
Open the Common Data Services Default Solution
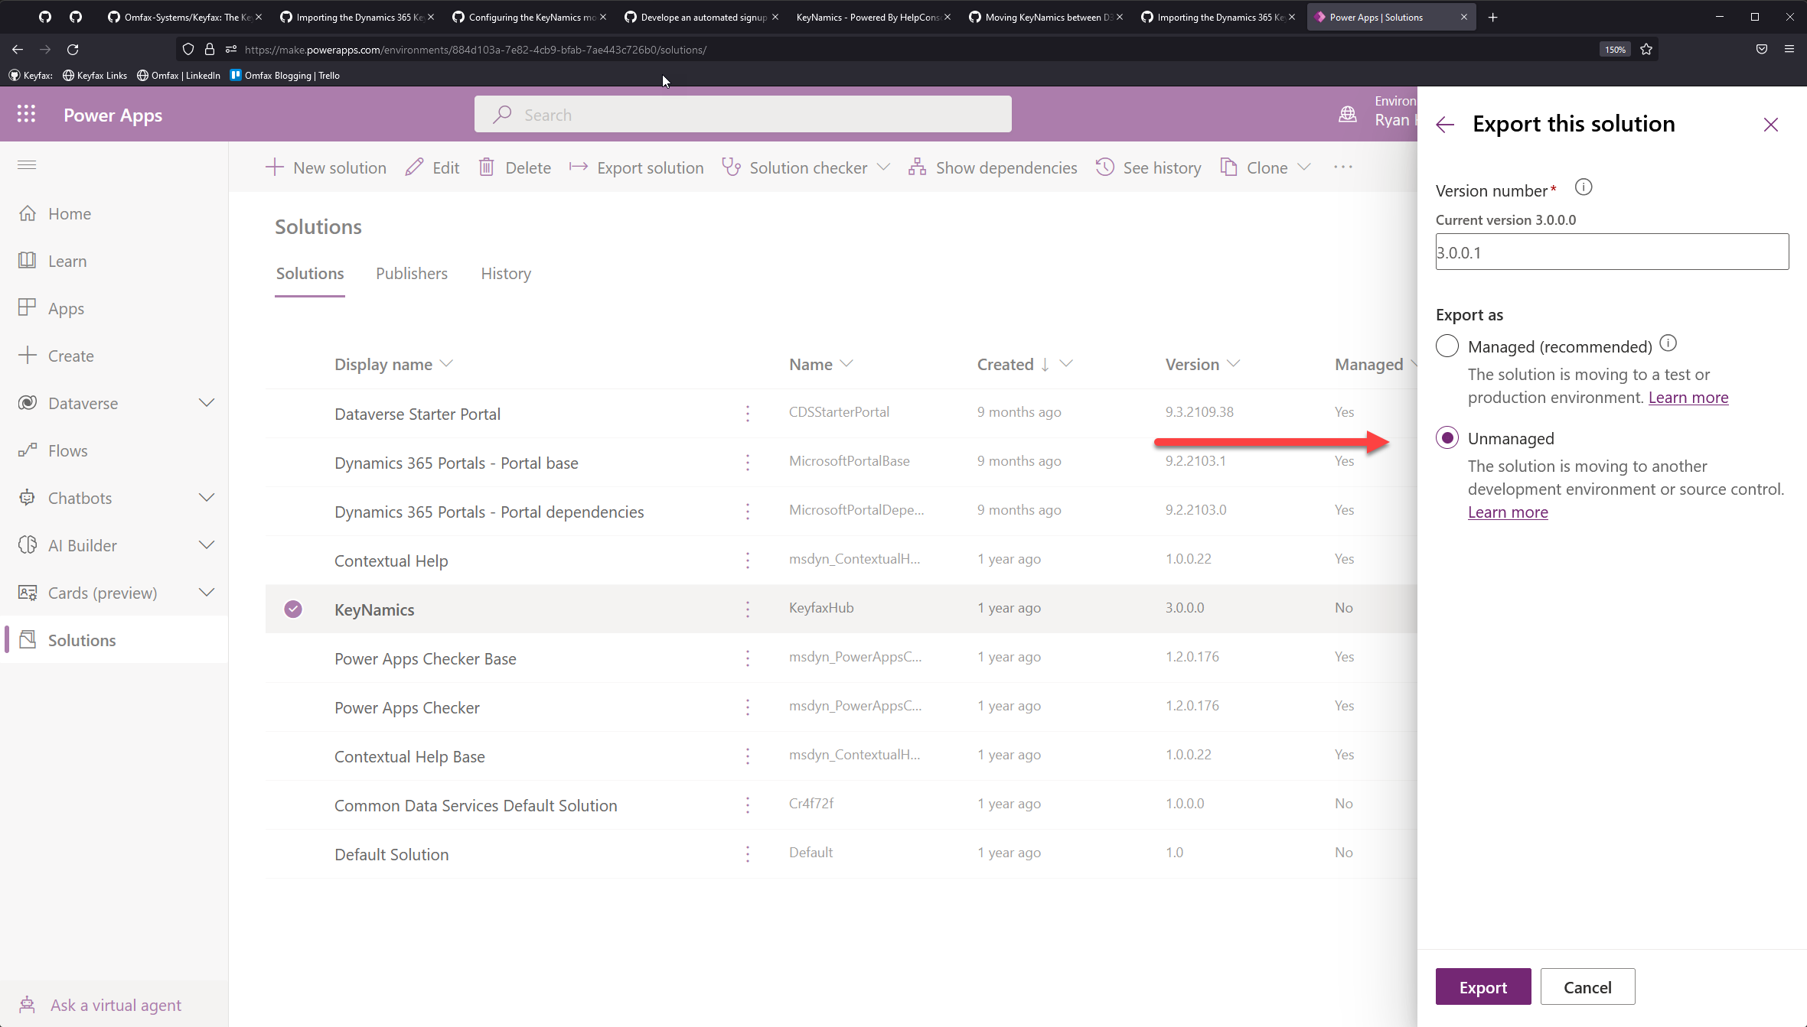475,805
